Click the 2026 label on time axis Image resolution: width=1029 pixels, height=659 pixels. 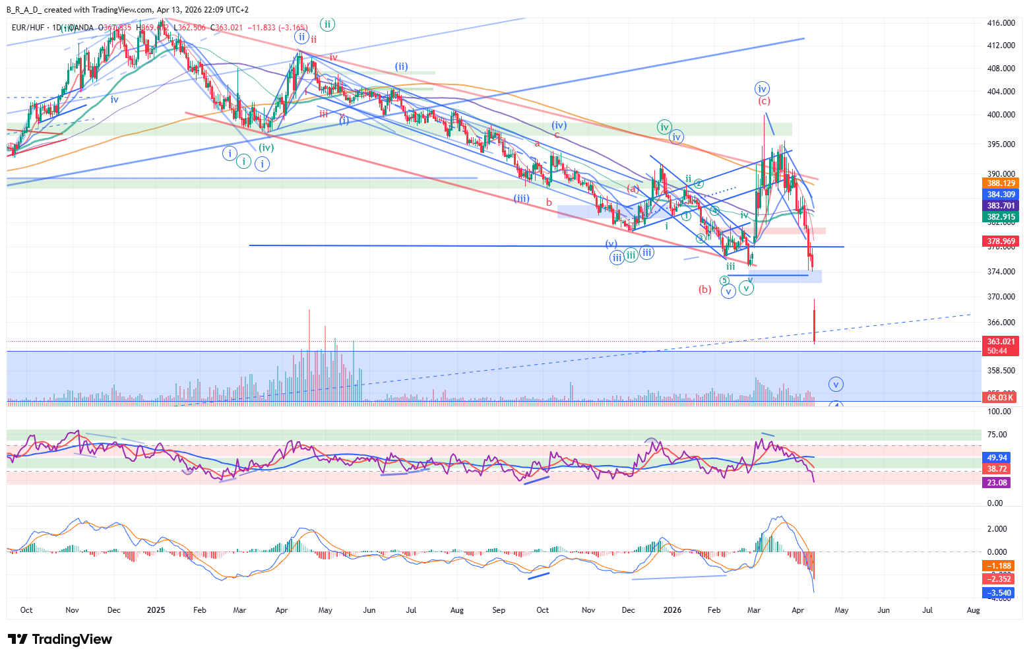click(671, 610)
